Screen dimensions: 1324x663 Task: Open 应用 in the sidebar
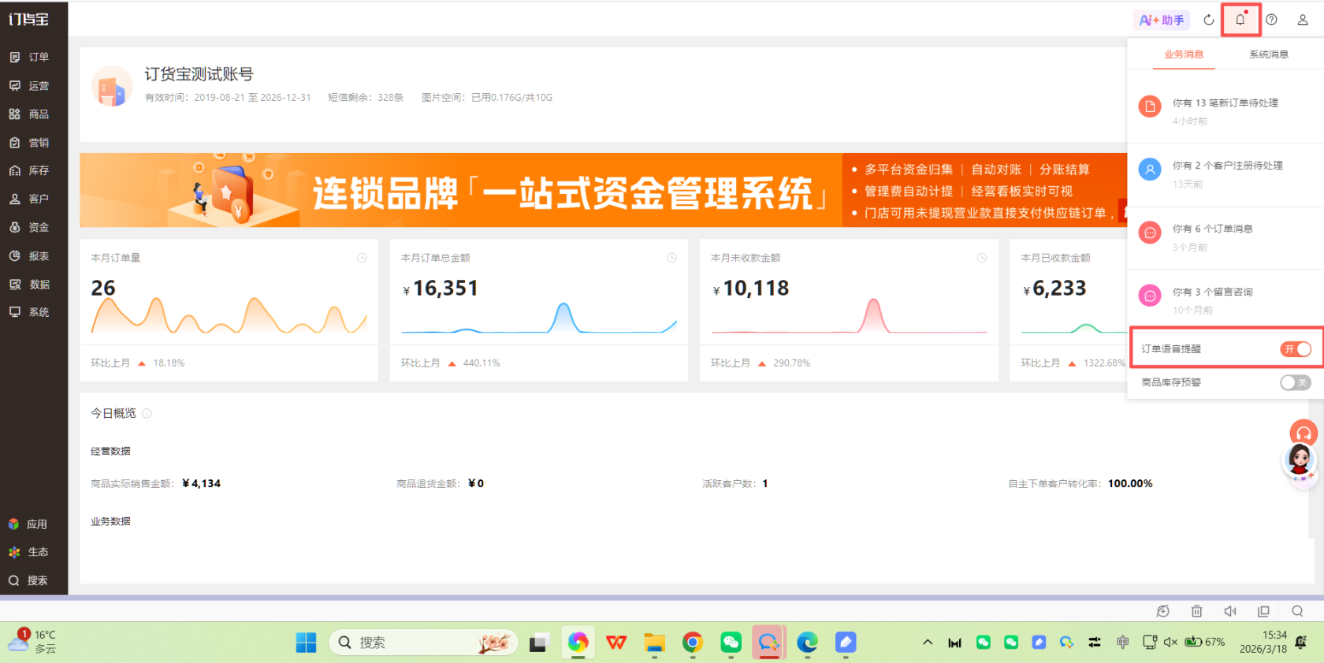click(x=28, y=524)
